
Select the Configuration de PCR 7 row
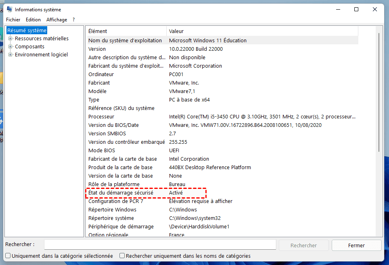[223, 201]
